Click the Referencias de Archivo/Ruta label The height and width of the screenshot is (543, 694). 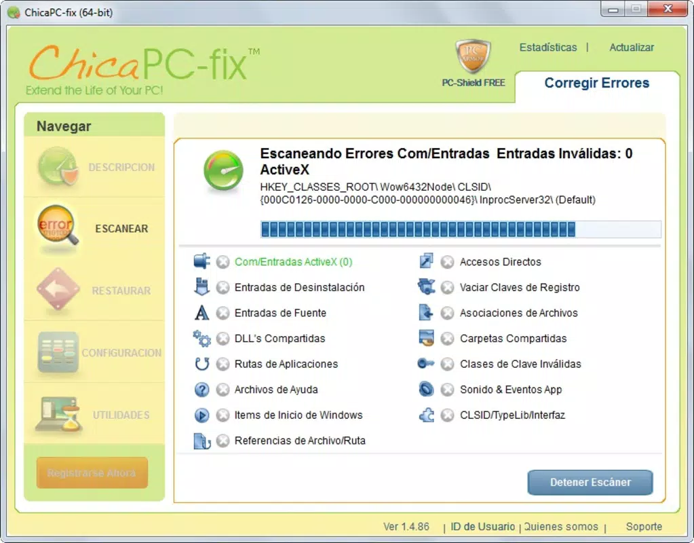click(x=300, y=441)
